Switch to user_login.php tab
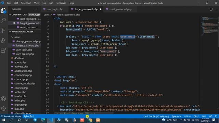This screenshot has height=123, width=219. [54, 9]
